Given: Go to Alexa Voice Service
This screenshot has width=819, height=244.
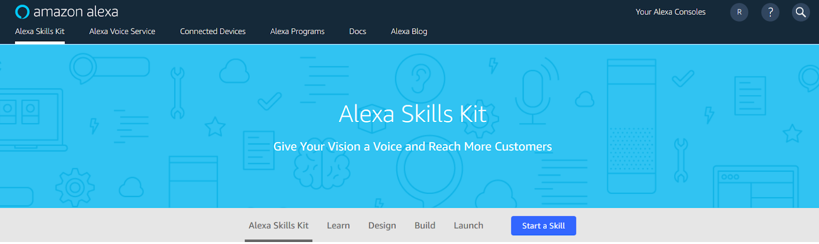Looking at the screenshot, I should click(x=122, y=31).
